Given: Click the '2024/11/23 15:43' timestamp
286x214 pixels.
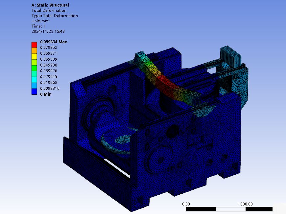Looking at the screenshot, I should coord(48,31).
